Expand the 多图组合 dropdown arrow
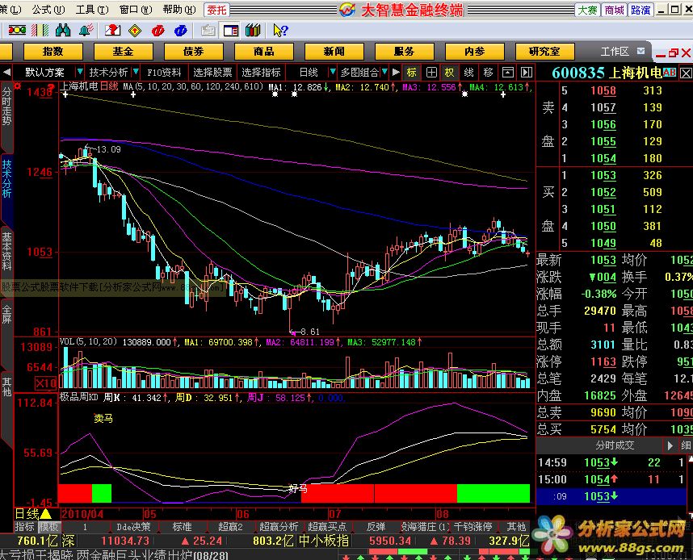Screen dimensions: 693x560 point(384,72)
